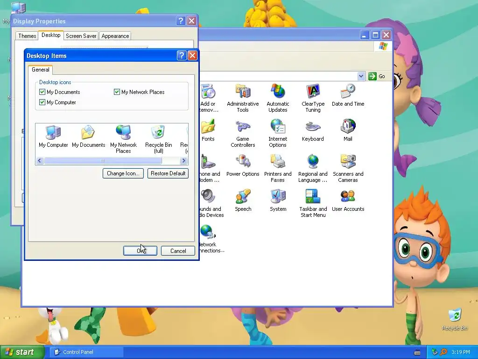Viewport: 478px width, 359px height.
Task: Select the Desktop tab in Display Properties
Action: pyautogui.click(x=51, y=35)
